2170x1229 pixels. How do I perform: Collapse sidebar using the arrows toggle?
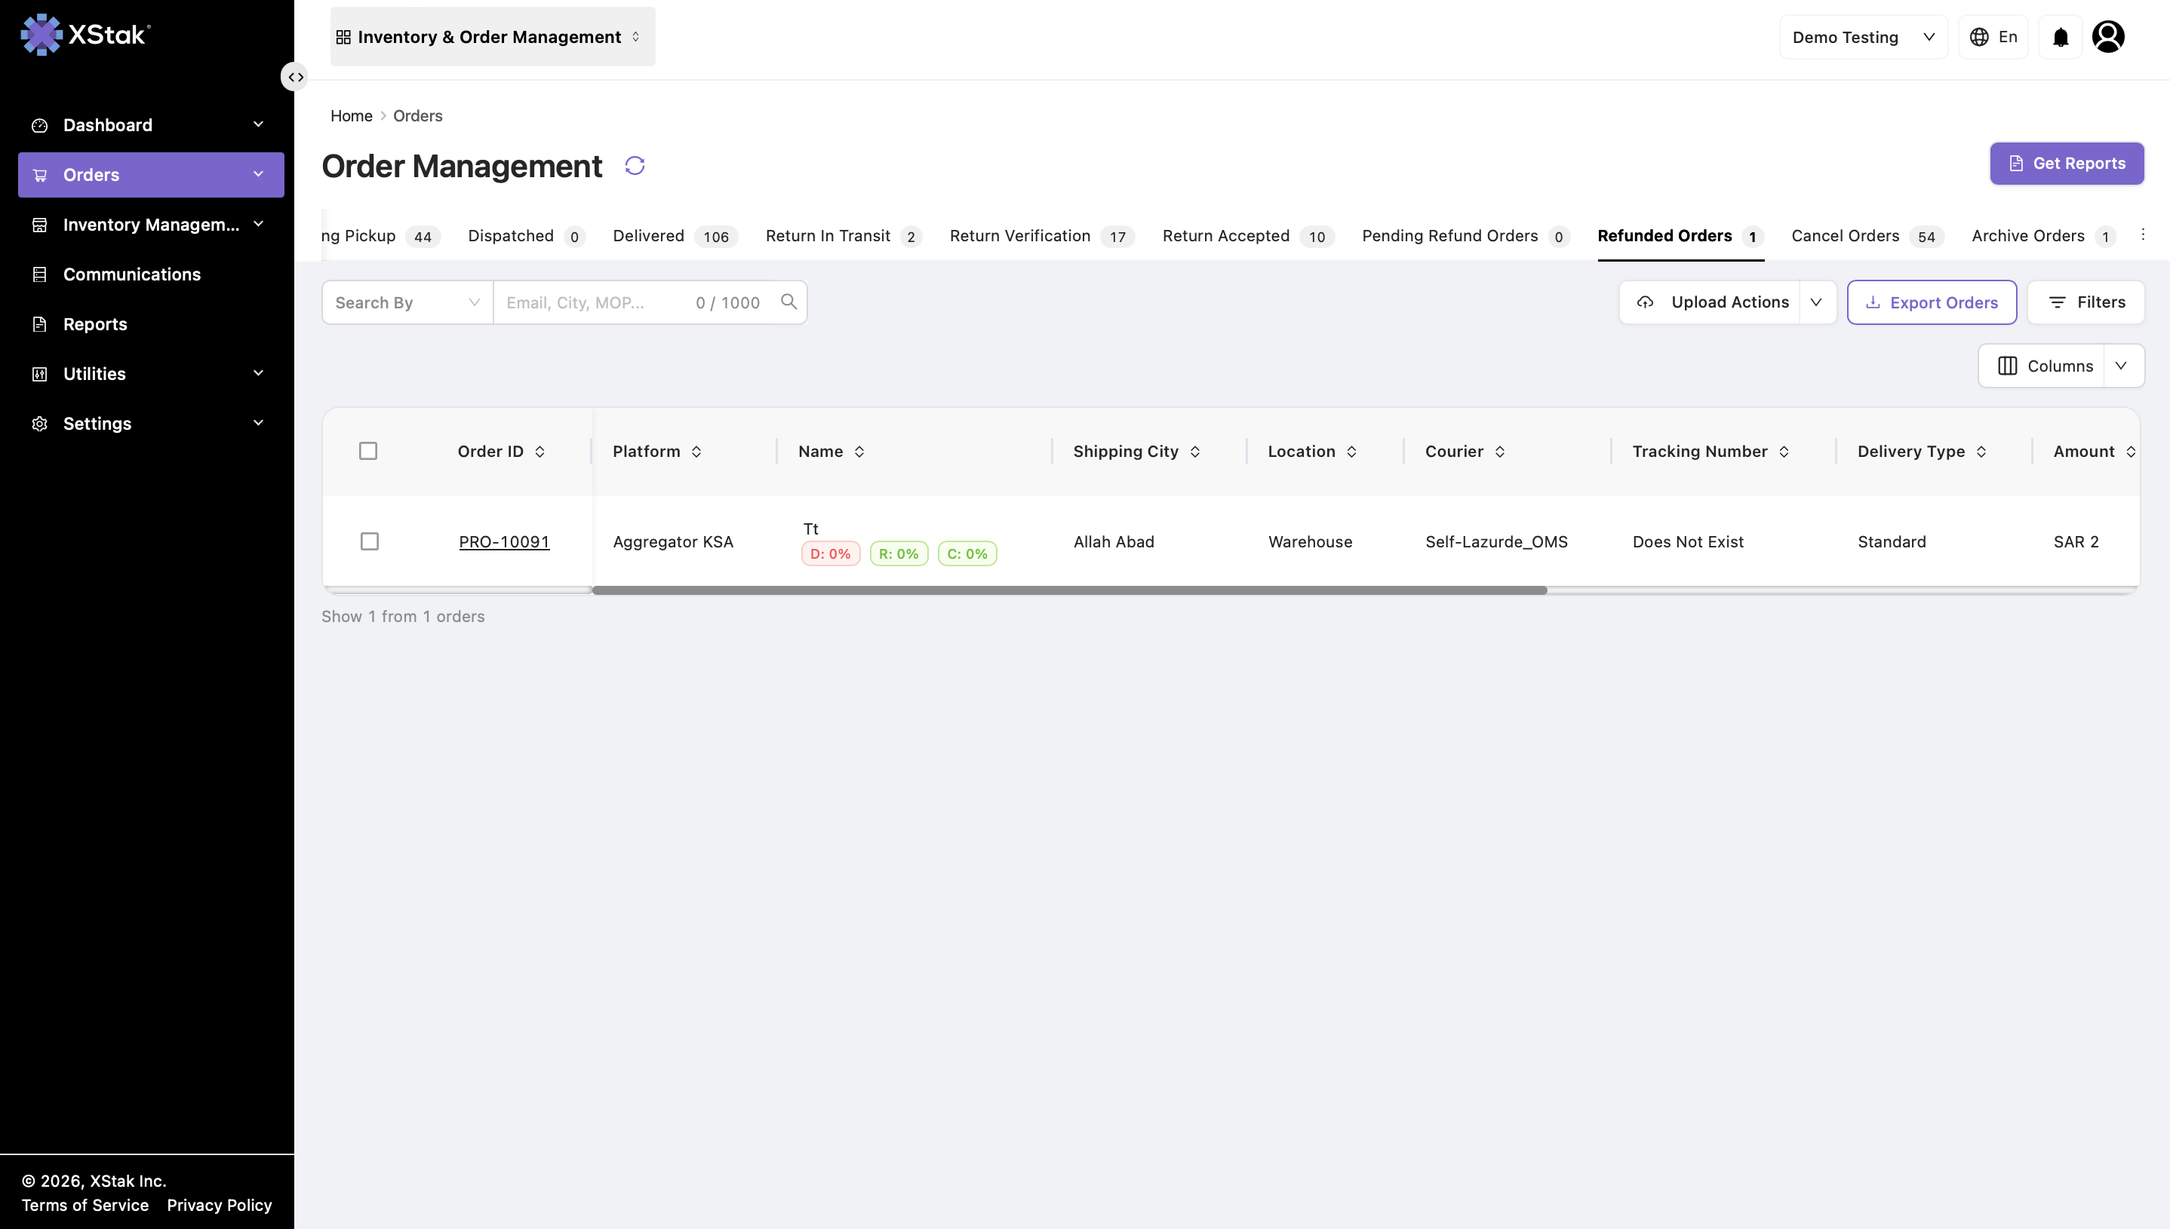tap(295, 77)
